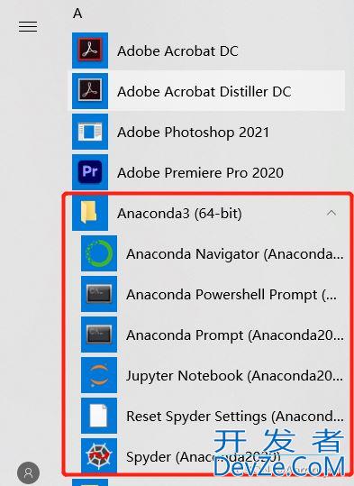The image size is (354, 486).
Task: Click the Adobe Acrobat Distiller DC icon
Action: [90, 91]
